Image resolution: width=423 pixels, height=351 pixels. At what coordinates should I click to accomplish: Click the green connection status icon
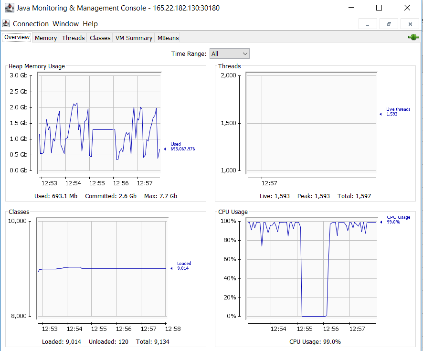(413, 37)
